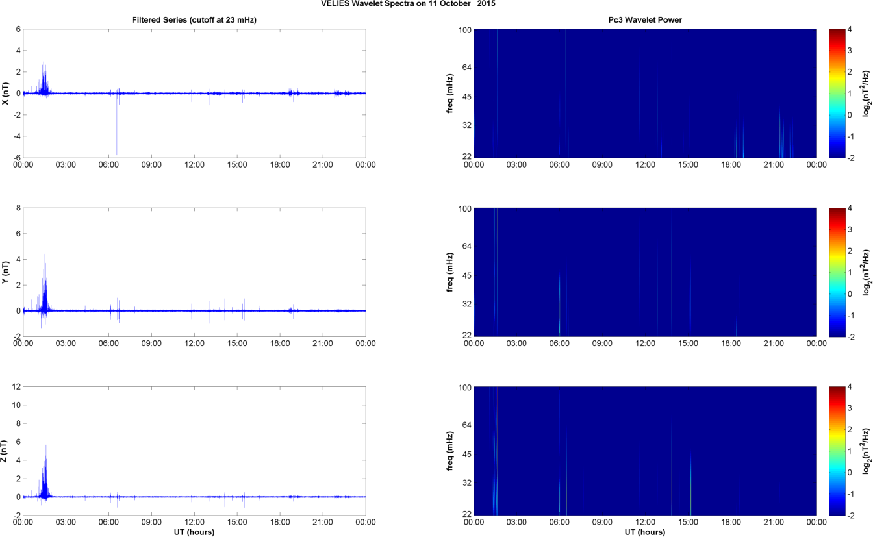Click the "10" tick on the Z (nT) axis
The image size is (873, 537).
point(17,405)
